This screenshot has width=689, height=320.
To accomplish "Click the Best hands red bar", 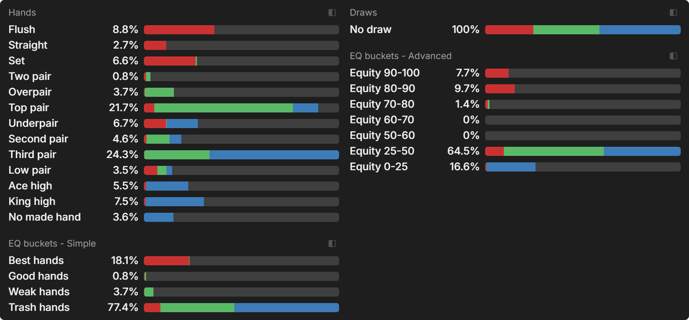I will click(166, 261).
